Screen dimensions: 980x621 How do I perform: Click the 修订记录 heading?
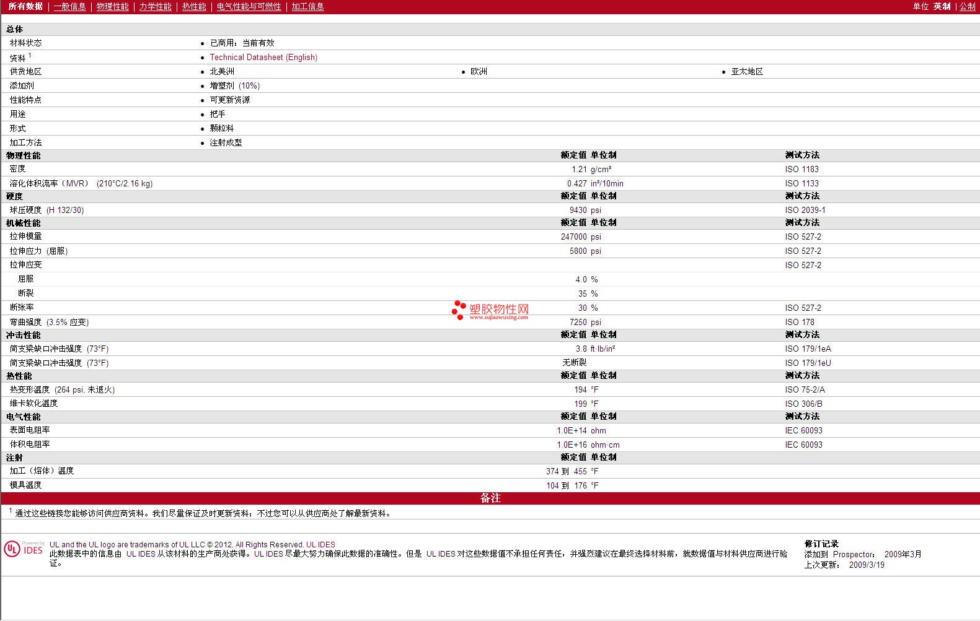point(821,544)
